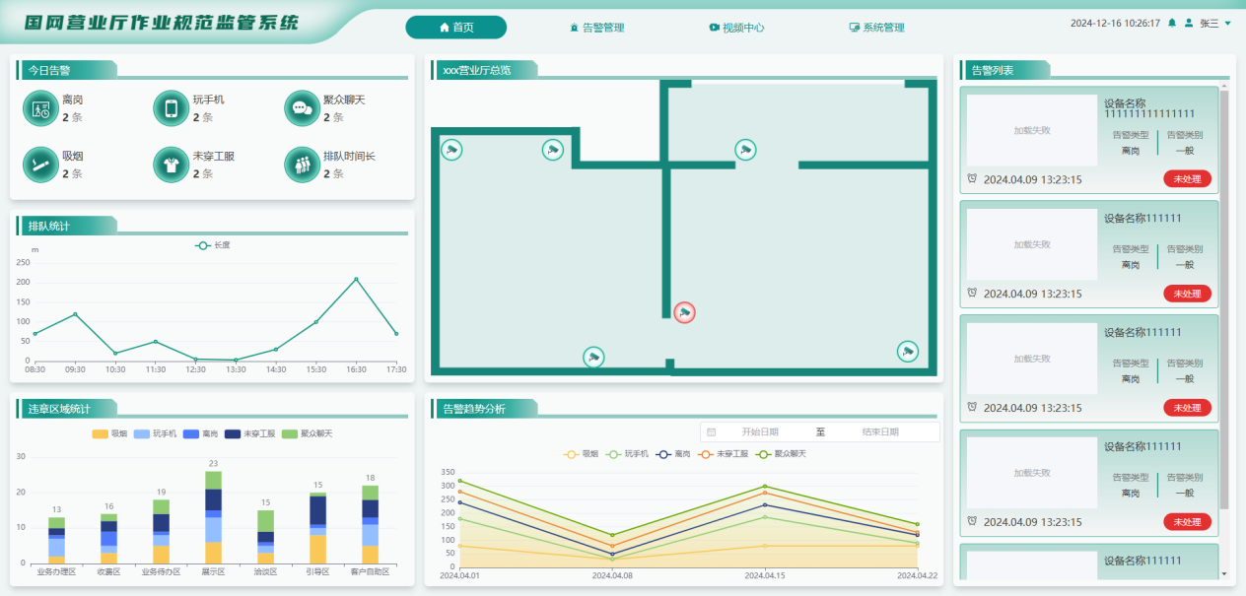Viewport: 1246px width, 596px height.
Task: Select the camera icon at floor plan's top-left corner
Action: (452, 150)
